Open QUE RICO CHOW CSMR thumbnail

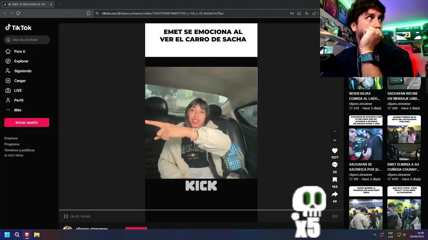coord(404,207)
